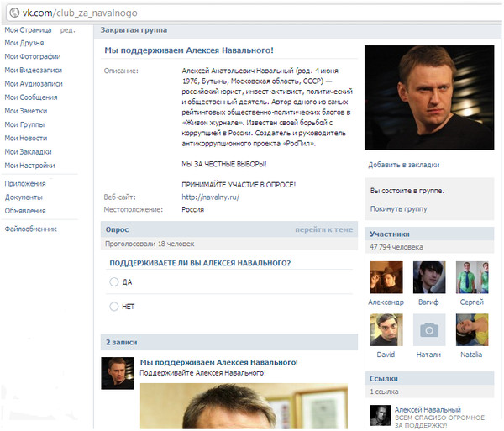Click the site icon in address bar

(14, 13)
